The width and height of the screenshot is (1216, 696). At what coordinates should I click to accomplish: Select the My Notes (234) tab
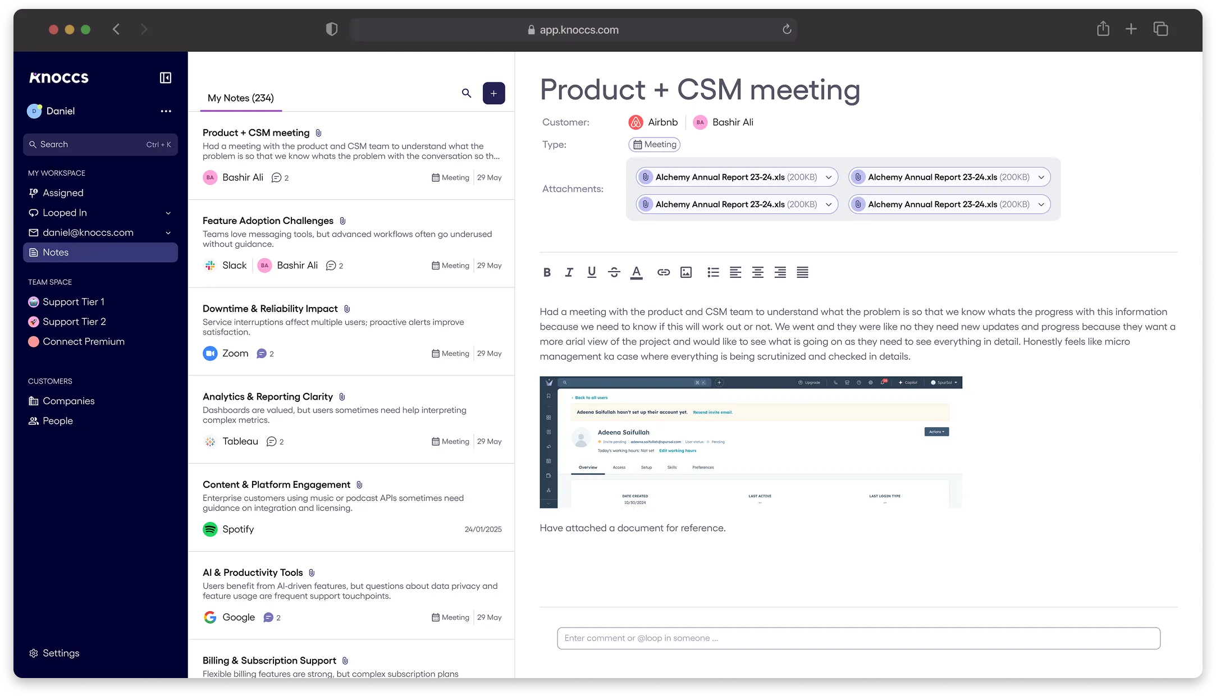pyautogui.click(x=241, y=98)
